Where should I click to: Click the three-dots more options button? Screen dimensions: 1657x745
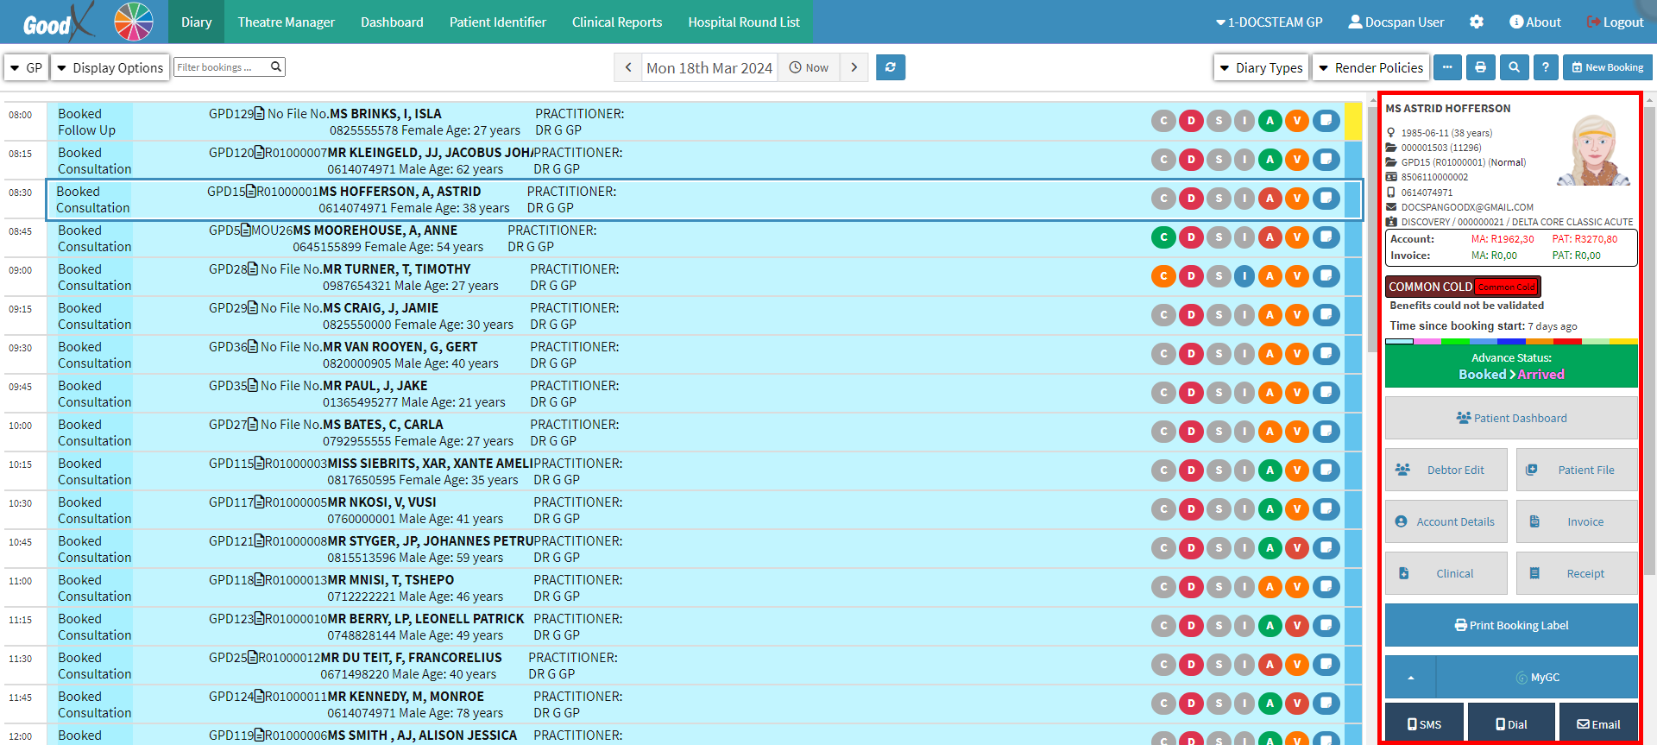coord(1447,67)
